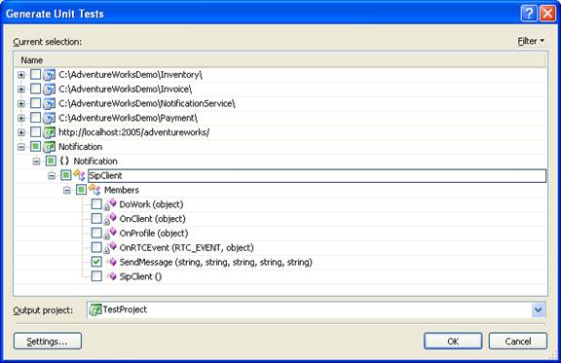Click the private method icon of DoWork
This screenshot has width=561, height=363.
(110, 204)
